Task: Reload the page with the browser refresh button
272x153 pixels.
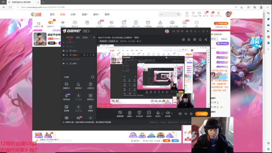Action: 10,7
